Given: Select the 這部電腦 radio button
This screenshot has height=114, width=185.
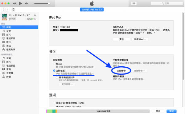Looking at the screenshot, I should tap(54, 70).
